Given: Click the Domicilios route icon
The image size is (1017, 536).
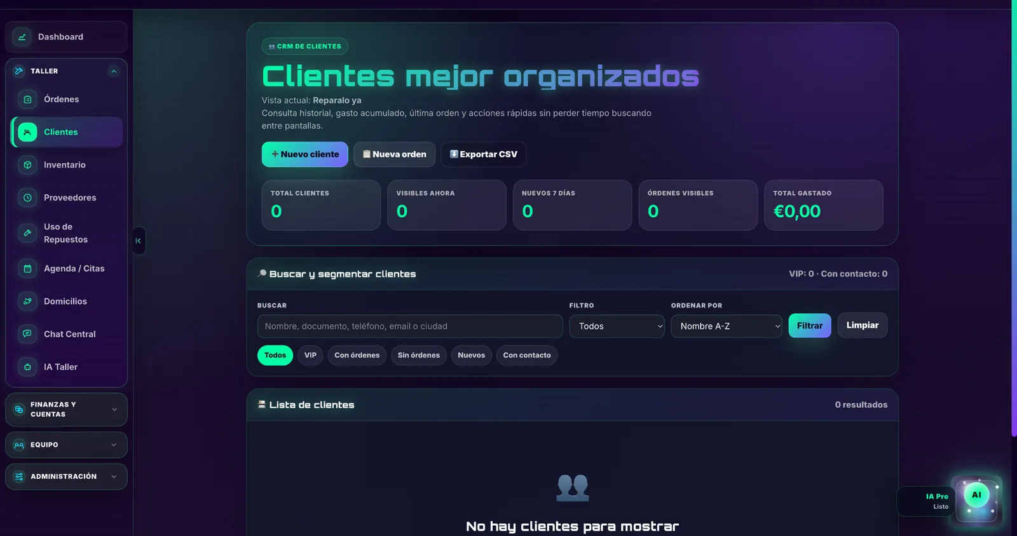Looking at the screenshot, I should pos(27,302).
